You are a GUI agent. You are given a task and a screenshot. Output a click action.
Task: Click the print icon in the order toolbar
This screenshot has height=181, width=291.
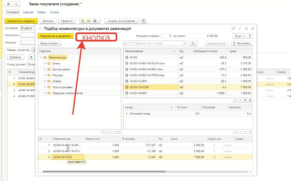tap(95, 21)
